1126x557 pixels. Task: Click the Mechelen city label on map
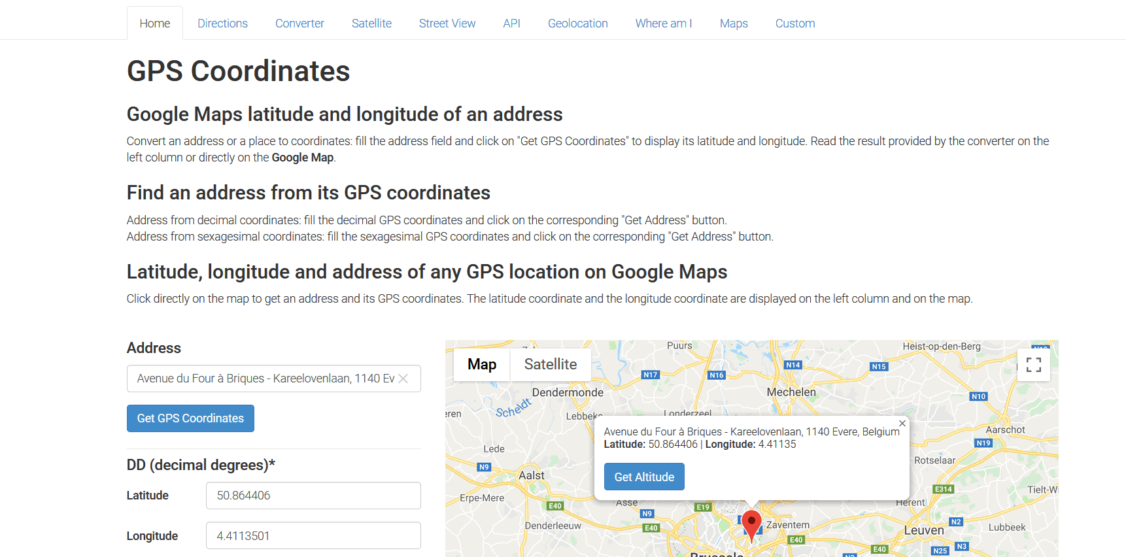click(x=791, y=392)
